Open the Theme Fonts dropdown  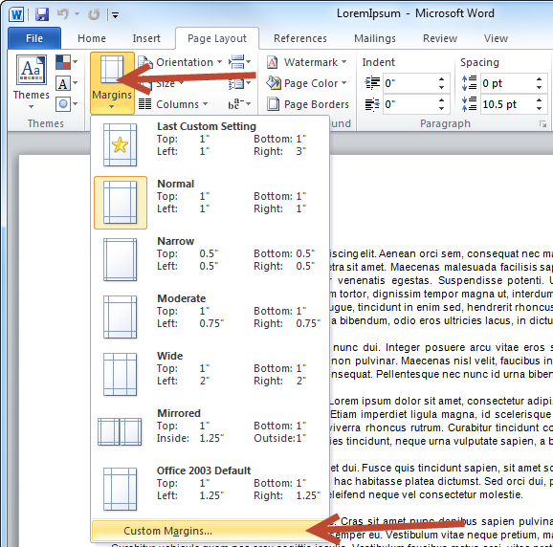pos(66,83)
